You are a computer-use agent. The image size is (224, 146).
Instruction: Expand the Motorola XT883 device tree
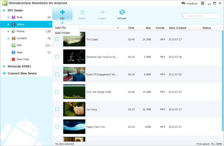[x=4, y=66]
